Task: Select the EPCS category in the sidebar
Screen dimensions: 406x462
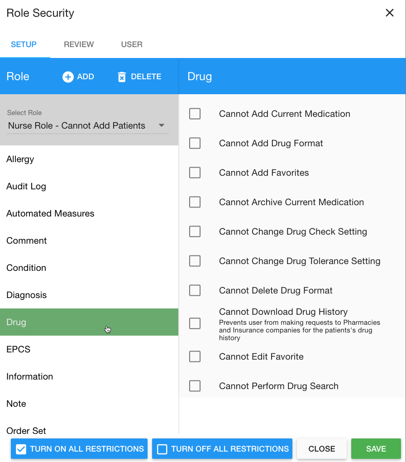Action: pos(18,349)
